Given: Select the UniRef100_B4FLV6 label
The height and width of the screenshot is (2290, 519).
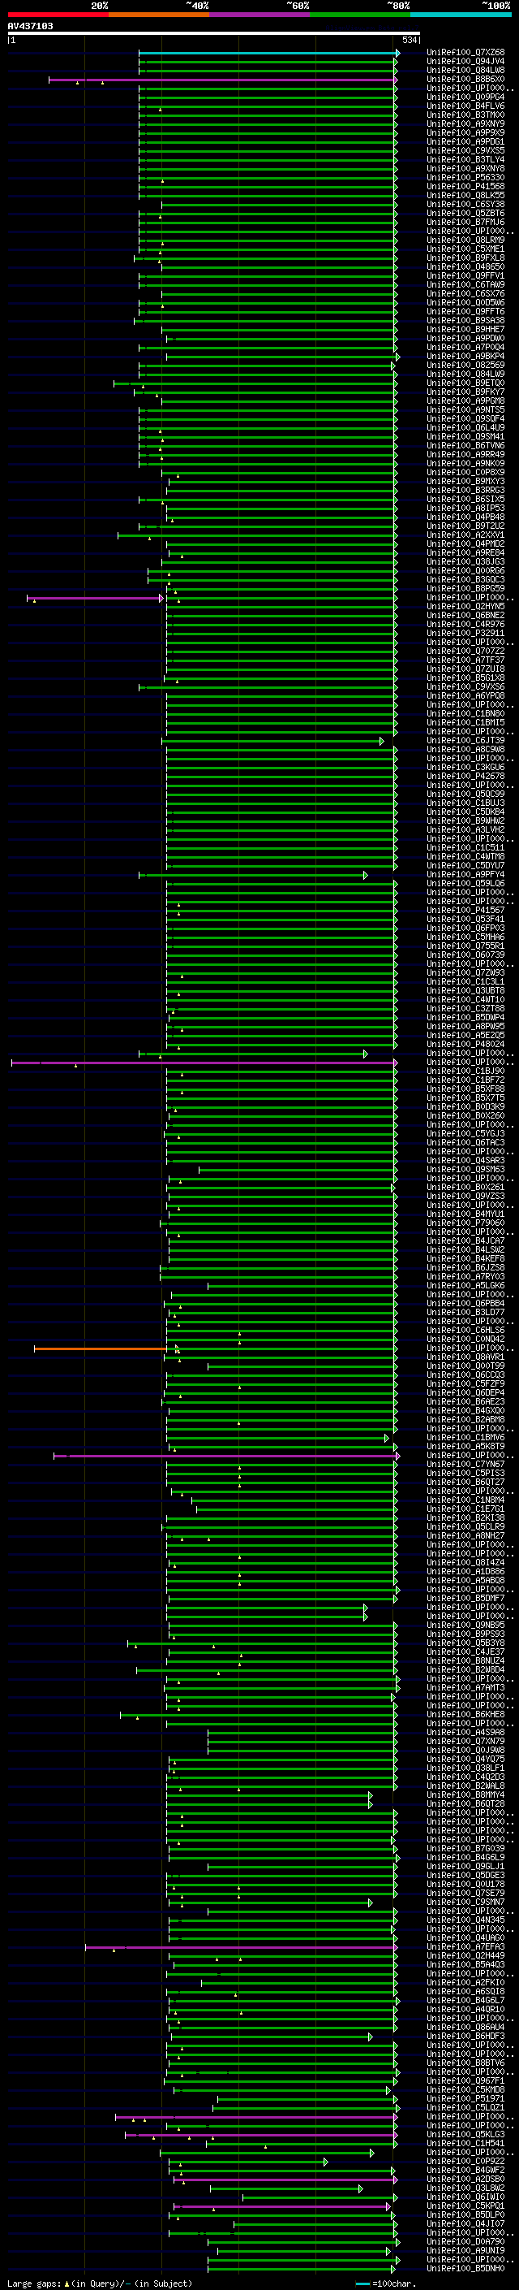Looking at the screenshot, I should (x=465, y=106).
